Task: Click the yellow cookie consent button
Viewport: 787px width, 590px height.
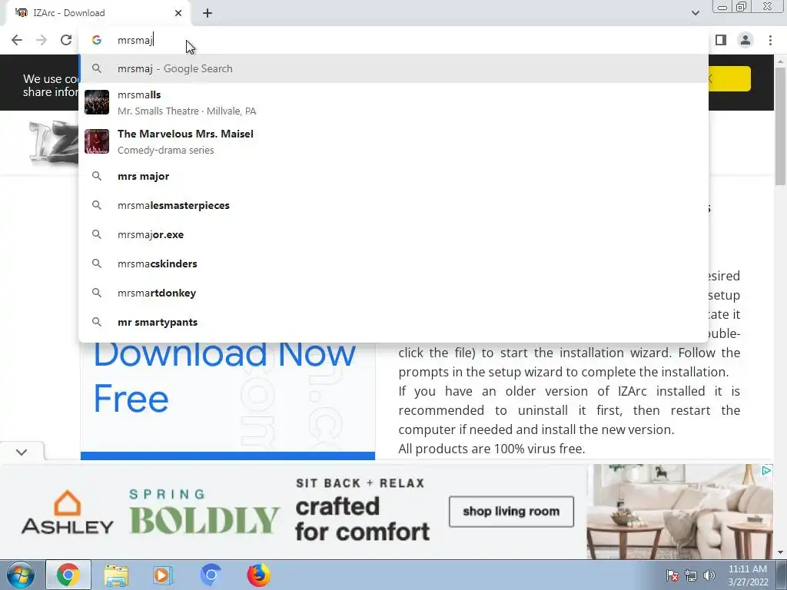Action: pyautogui.click(x=729, y=79)
